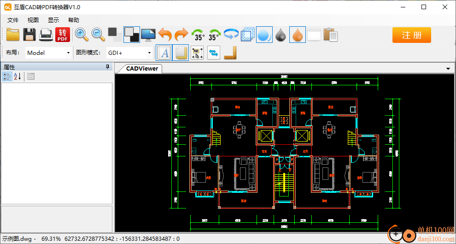Zoom in with the plus magnifier
456x244 pixels.
coord(82,35)
